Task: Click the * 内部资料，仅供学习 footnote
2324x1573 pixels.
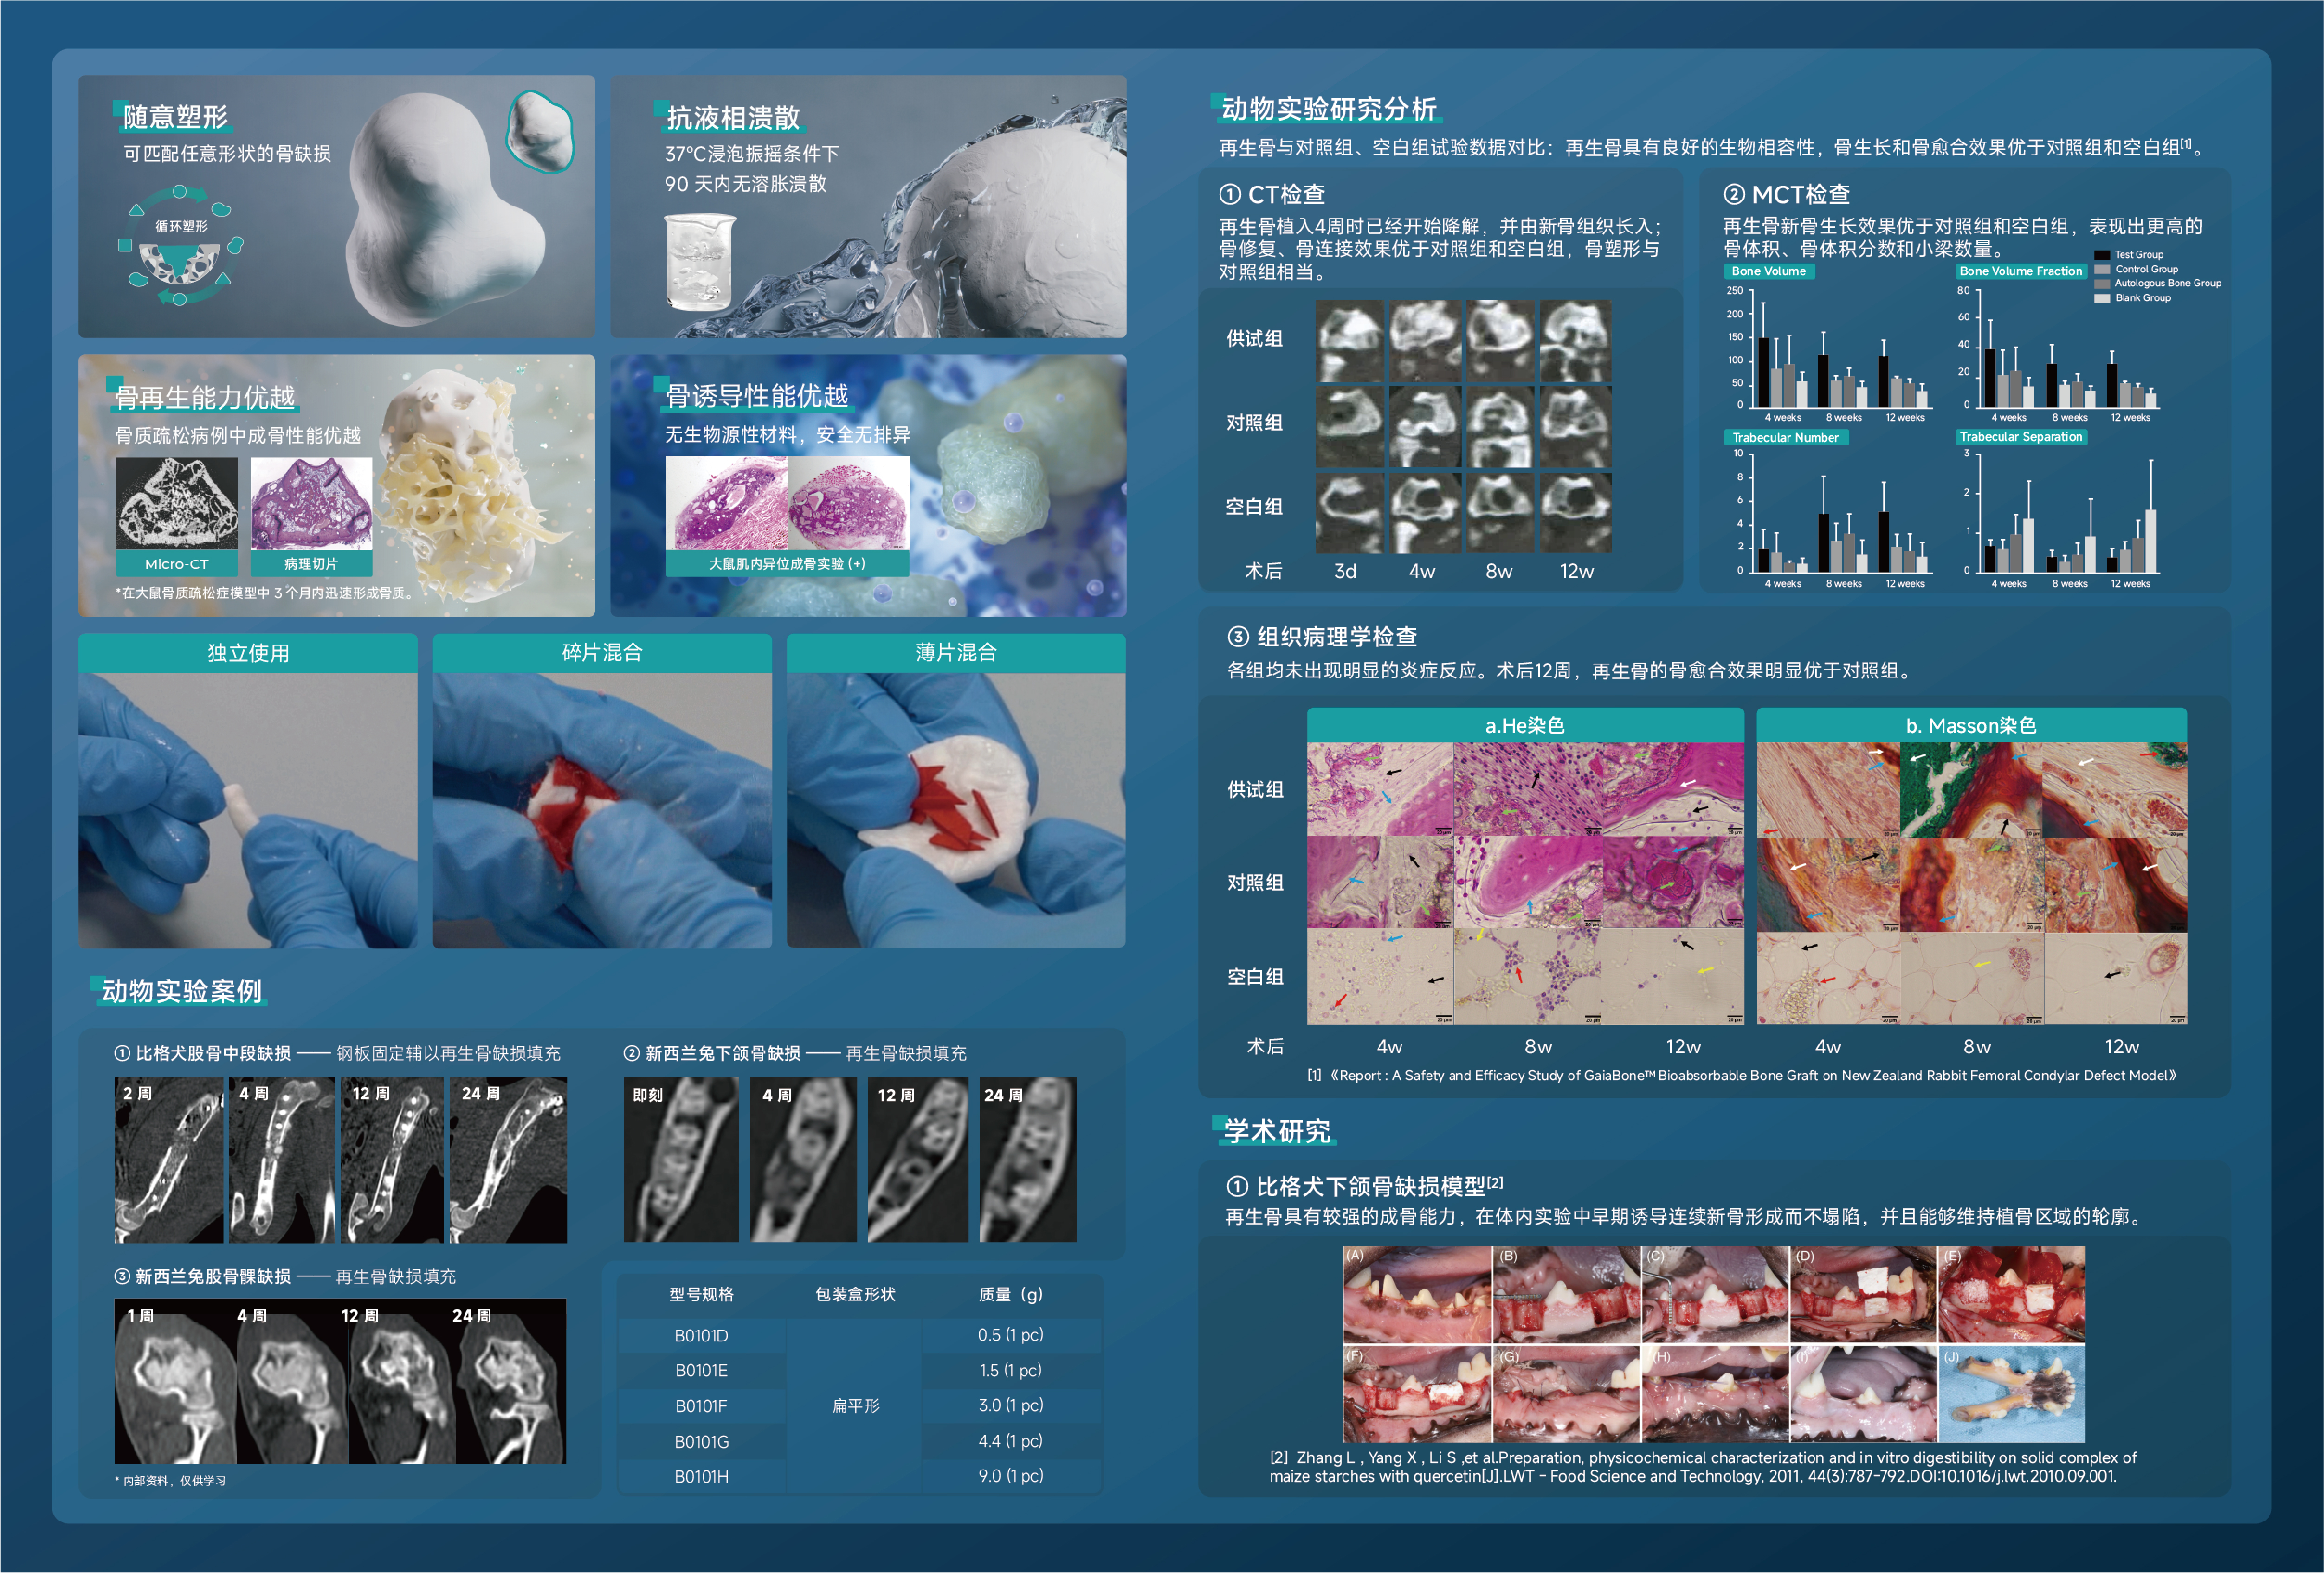Action: (x=170, y=1481)
